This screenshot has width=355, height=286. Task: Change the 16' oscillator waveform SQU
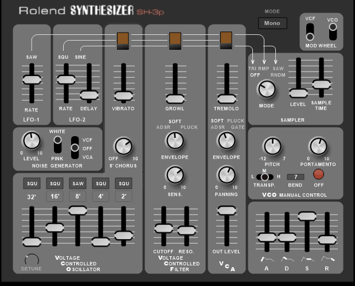click(x=55, y=184)
